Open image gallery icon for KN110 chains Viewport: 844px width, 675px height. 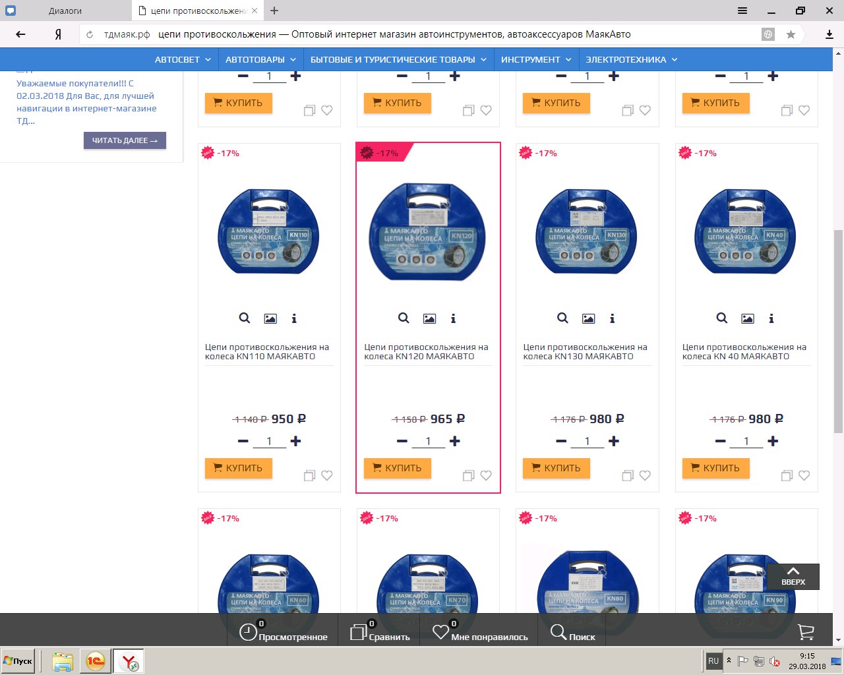point(270,318)
